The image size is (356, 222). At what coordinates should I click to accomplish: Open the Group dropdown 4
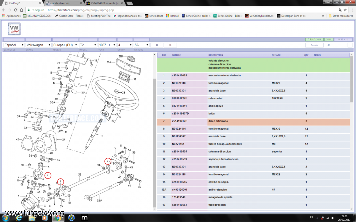coord(125,45)
